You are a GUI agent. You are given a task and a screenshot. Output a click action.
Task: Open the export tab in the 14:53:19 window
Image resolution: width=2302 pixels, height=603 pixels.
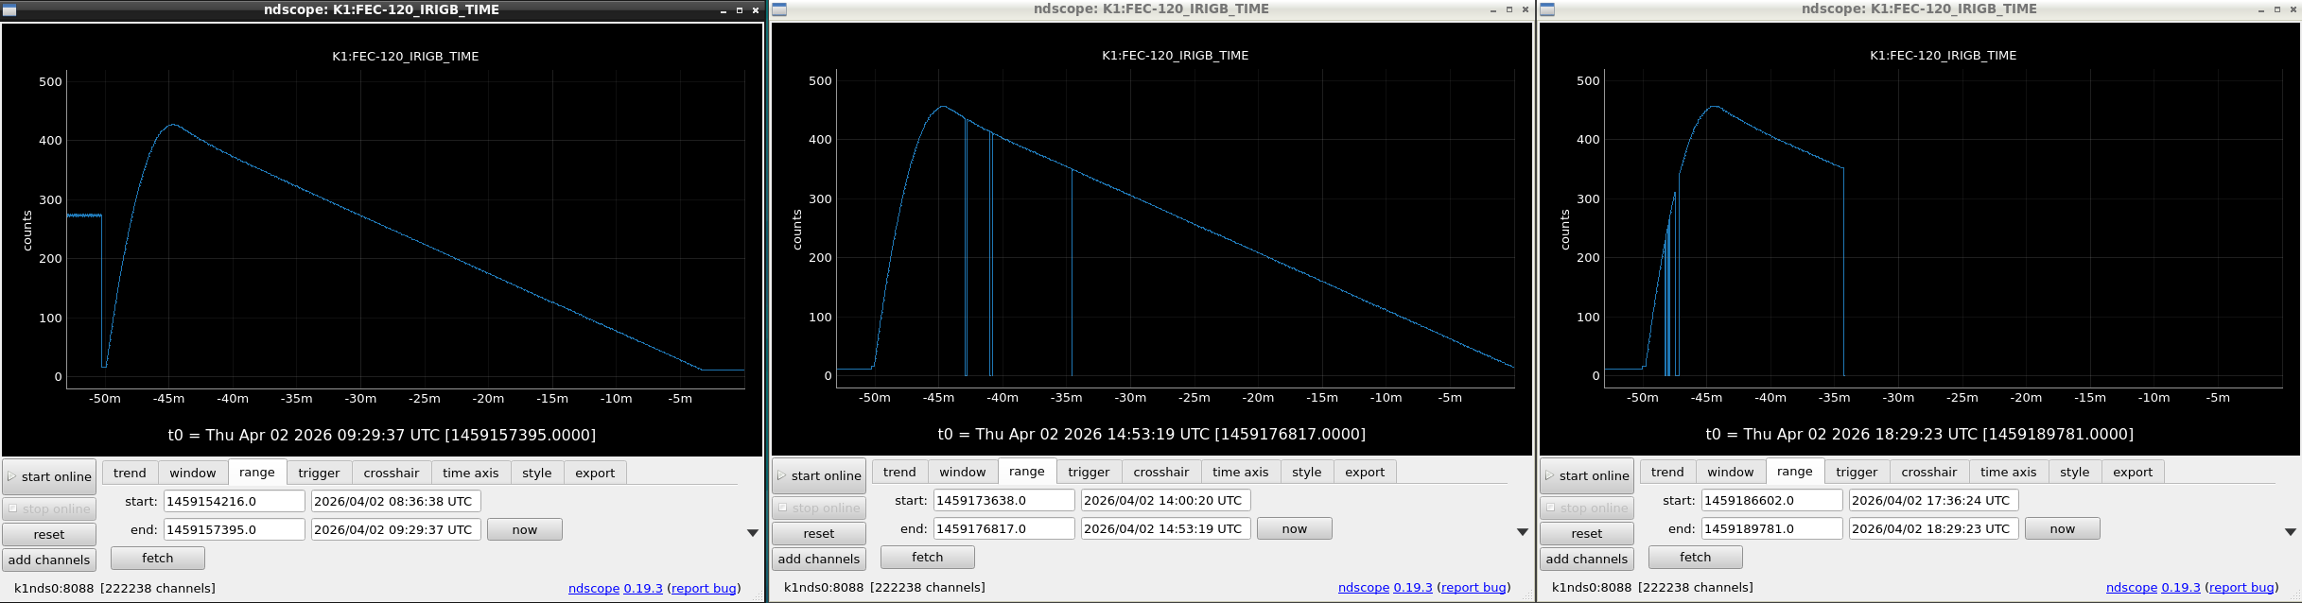[1364, 473]
